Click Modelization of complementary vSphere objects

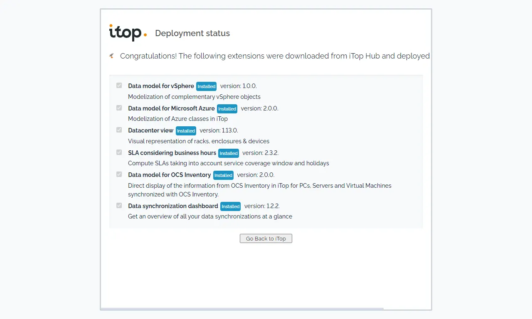click(x=194, y=97)
